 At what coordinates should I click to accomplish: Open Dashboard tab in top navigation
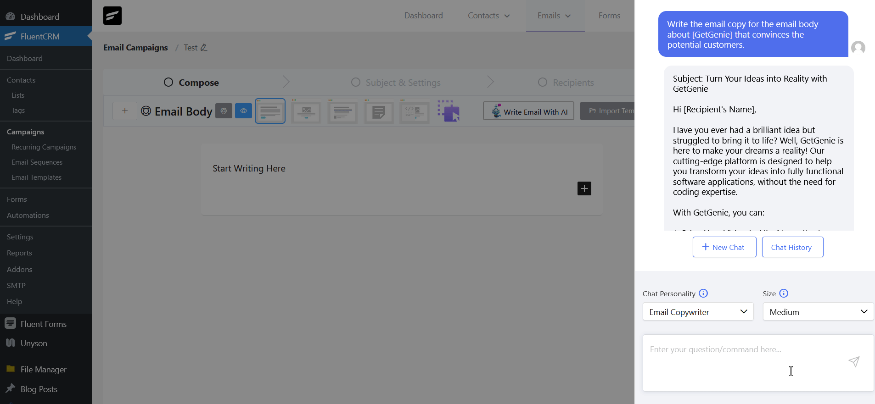[423, 16]
